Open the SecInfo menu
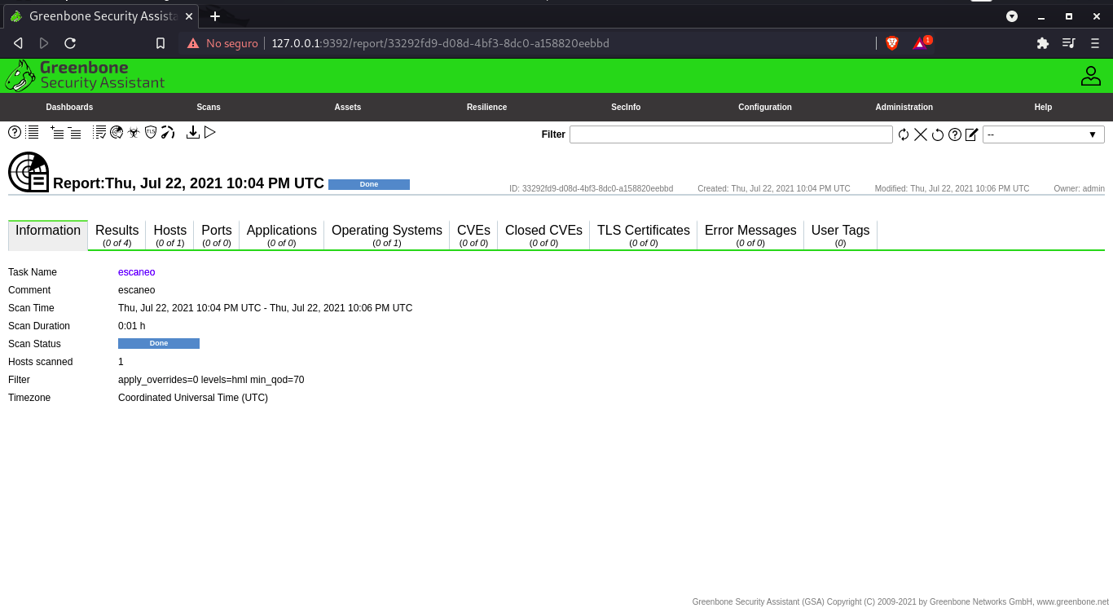1113x608 pixels. pyautogui.click(x=626, y=107)
